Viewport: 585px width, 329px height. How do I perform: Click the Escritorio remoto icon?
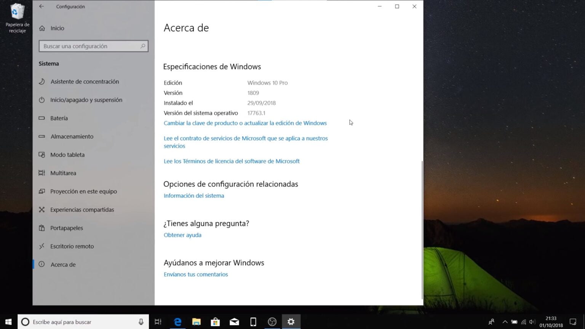[42, 246]
